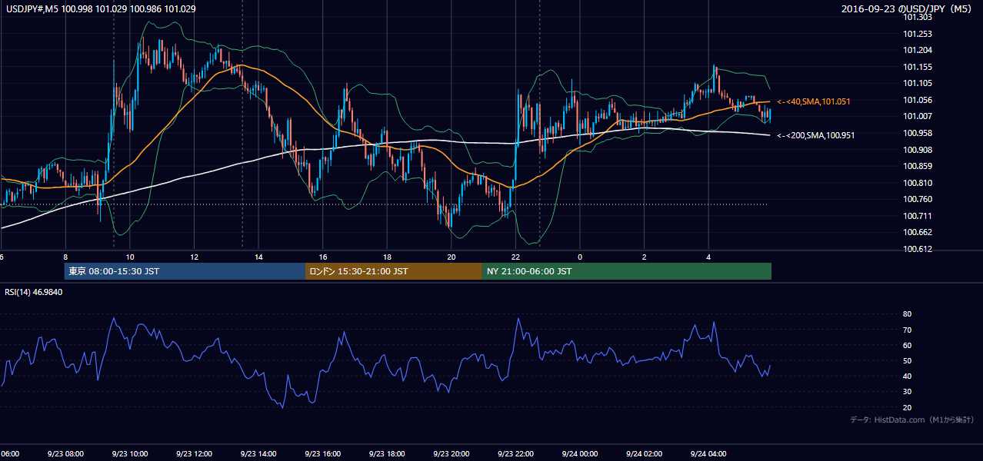This screenshot has width=983, height=461.
Task: Click the RSI(14) 46.9840 indicator label
Action: pyautogui.click(x=34, y=292)
